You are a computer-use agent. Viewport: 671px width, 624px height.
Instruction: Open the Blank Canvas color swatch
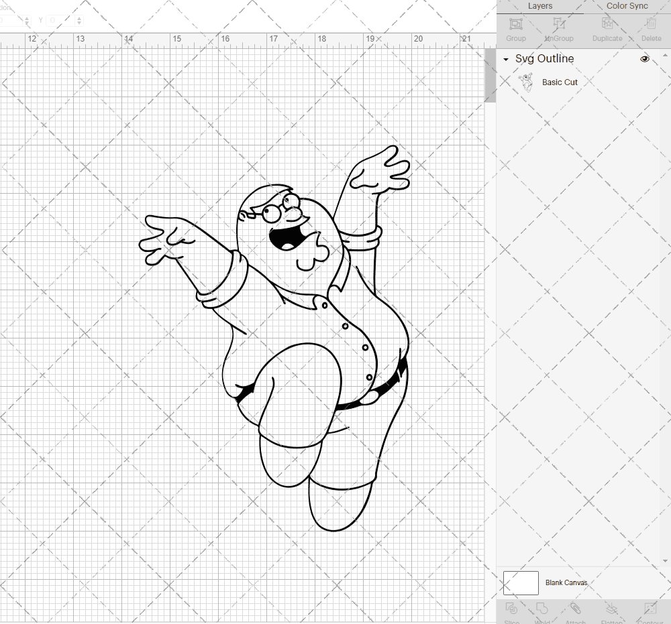pos(521,582)
